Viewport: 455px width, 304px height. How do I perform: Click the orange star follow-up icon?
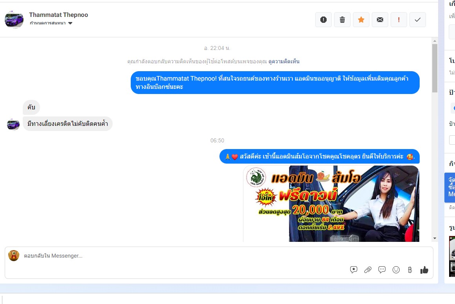coord(361,20)
